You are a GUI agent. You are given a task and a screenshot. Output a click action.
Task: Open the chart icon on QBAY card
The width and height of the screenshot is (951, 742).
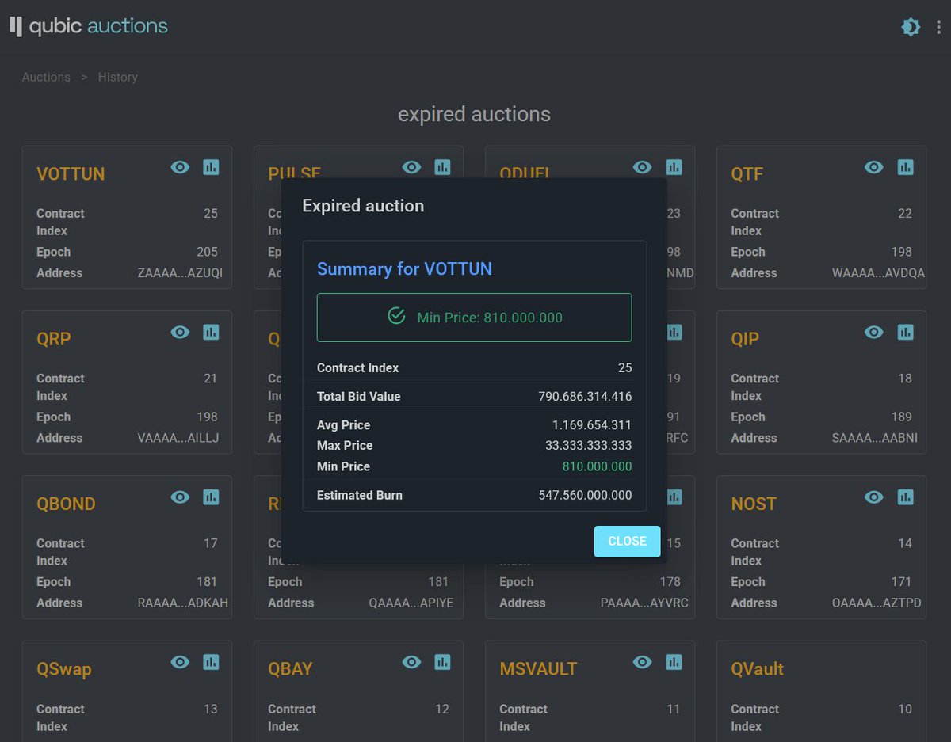tap(442, 662)
